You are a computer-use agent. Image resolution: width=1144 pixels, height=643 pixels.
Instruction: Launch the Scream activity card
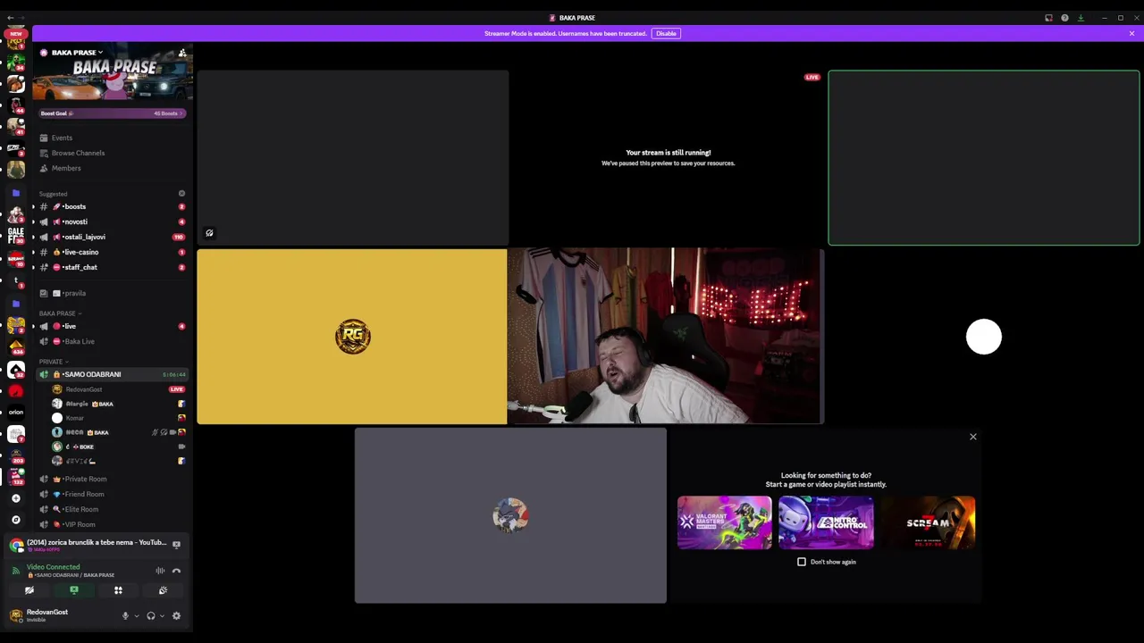pyautogui.click(x=928, y=522)
